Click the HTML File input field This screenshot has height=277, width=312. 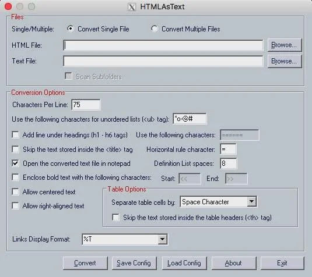click(163, 45)
